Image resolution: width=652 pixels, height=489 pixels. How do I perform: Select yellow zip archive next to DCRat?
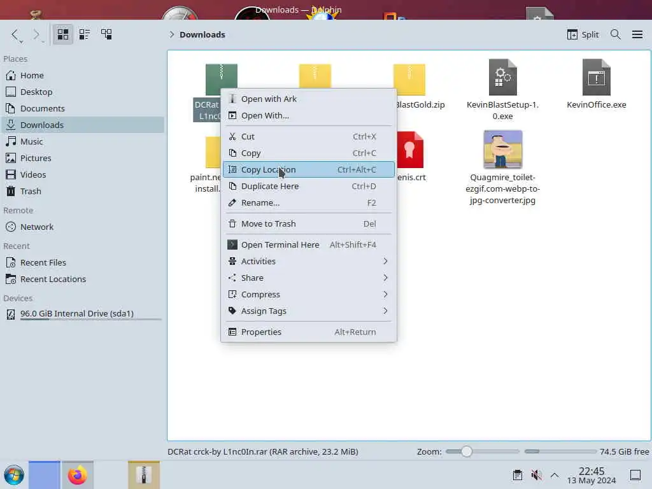coord(315,76)
